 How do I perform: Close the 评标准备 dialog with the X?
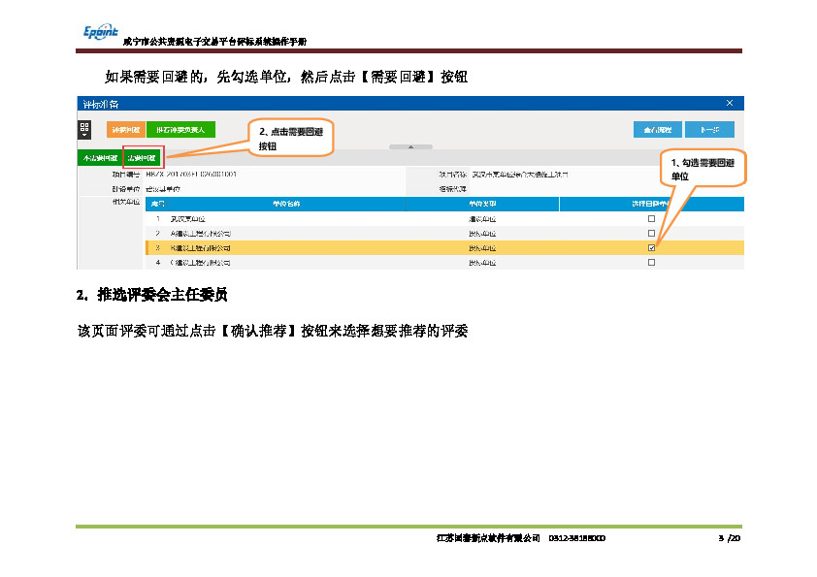(730, 103)
